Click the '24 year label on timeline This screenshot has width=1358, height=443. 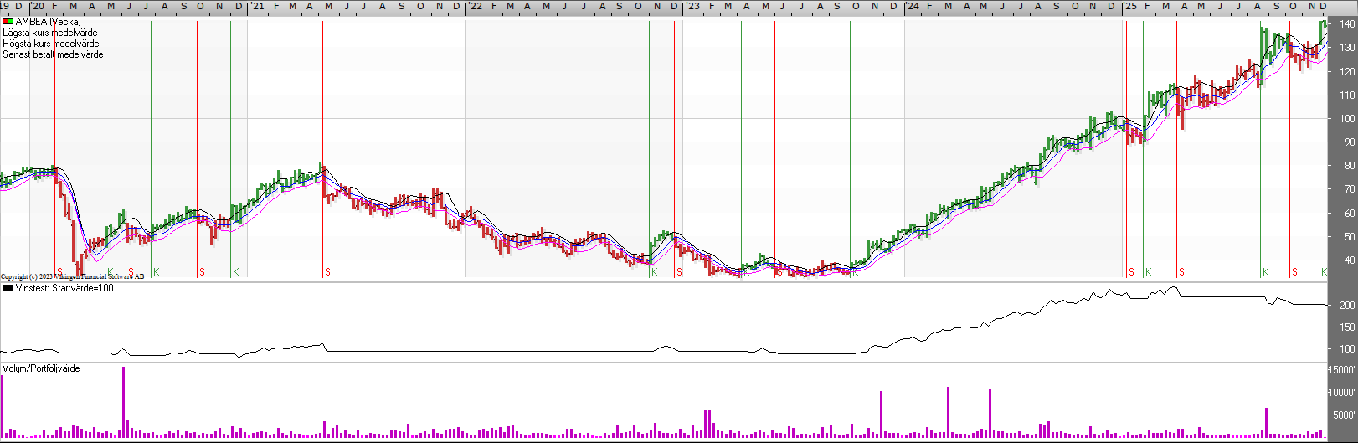click(x=913, y=6)
